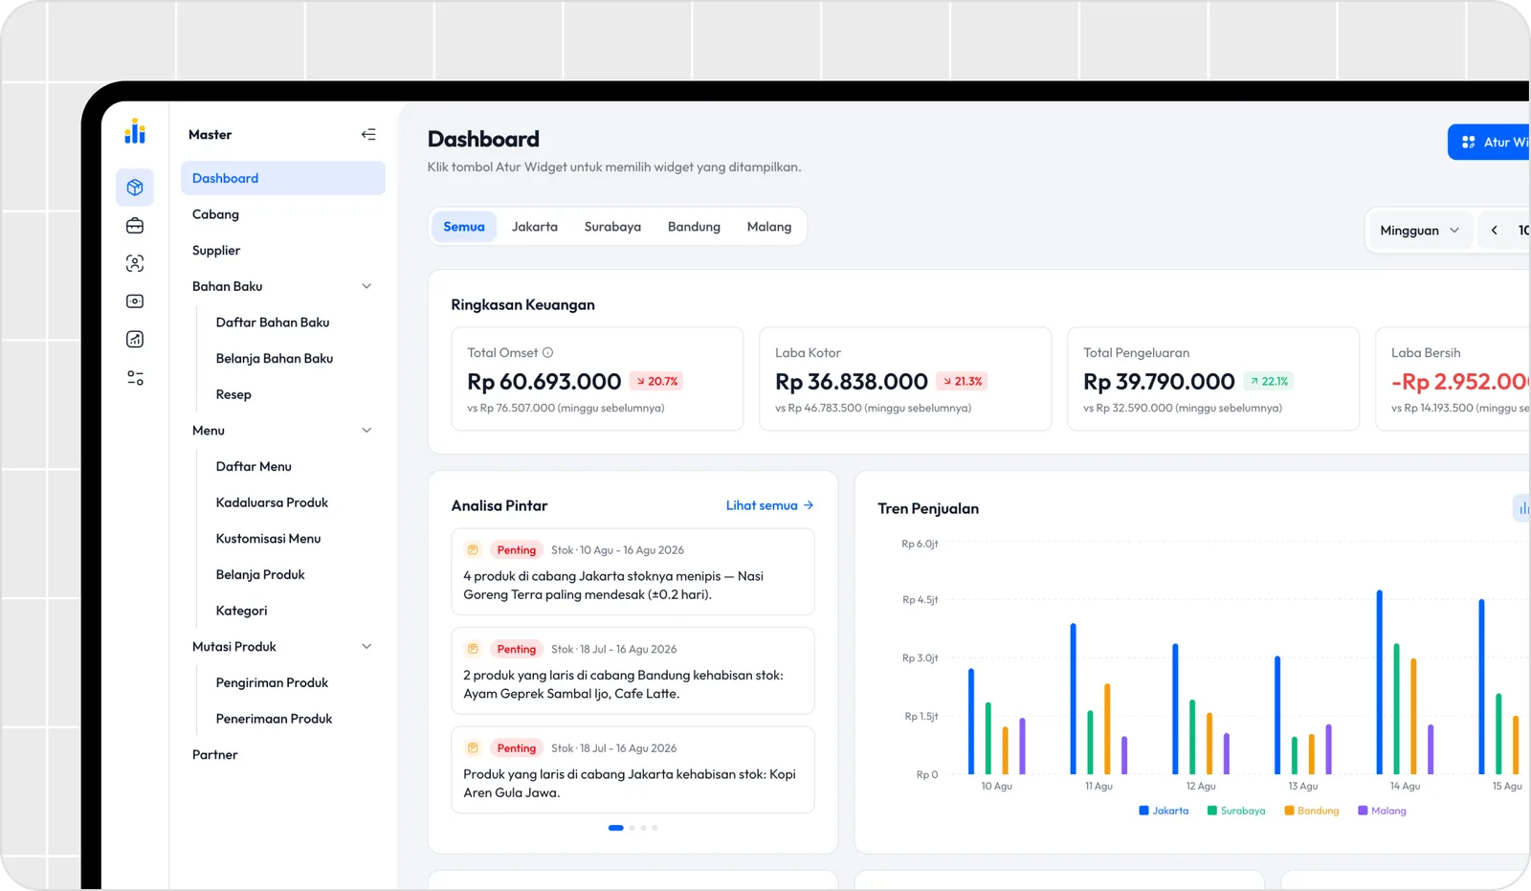
Task: Toggle Bandung series in chart legend
Action: pyautogui.click(x=1312, y=811)
